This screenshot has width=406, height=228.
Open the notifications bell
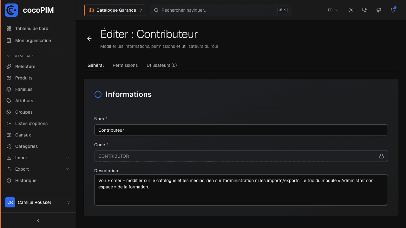(x=393, y=10)
